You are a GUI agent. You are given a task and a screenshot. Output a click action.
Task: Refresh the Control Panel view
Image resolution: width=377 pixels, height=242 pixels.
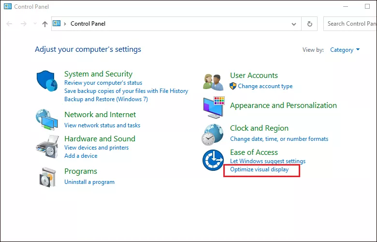[310, 24]
